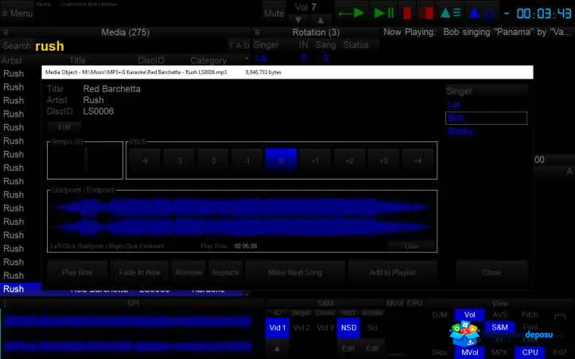Toggle the Pitch view button
The image size is (575, 359).
530,315
